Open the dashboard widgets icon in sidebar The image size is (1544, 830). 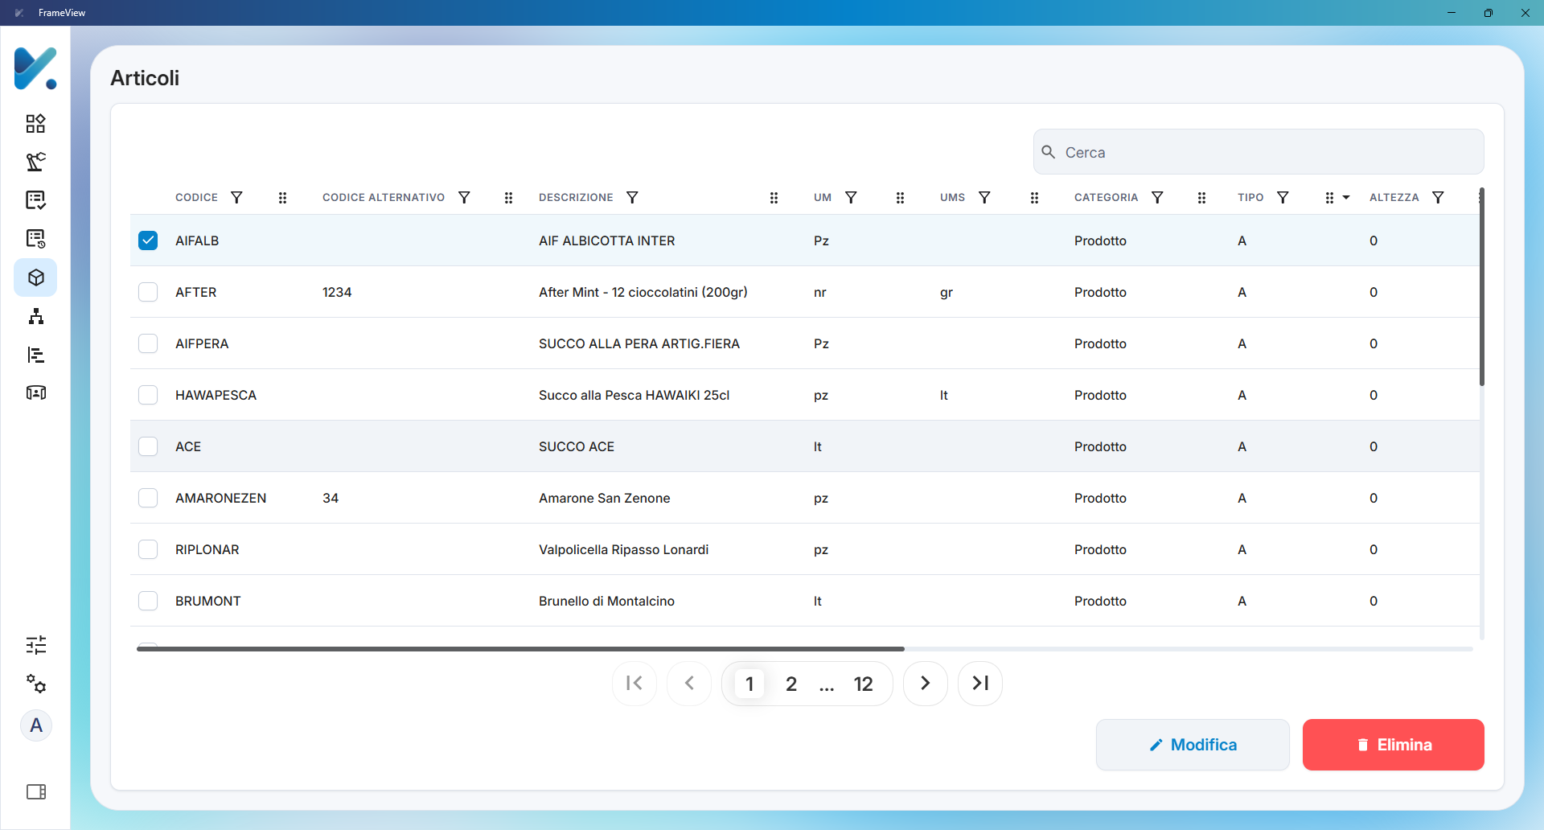tap(35, 123)
